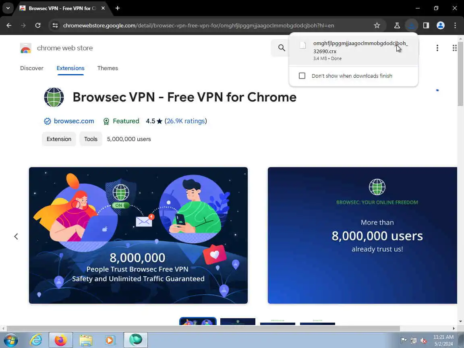
Task: Select the fourth carousel thumbnail below
Action: click(x=317, y=322)
